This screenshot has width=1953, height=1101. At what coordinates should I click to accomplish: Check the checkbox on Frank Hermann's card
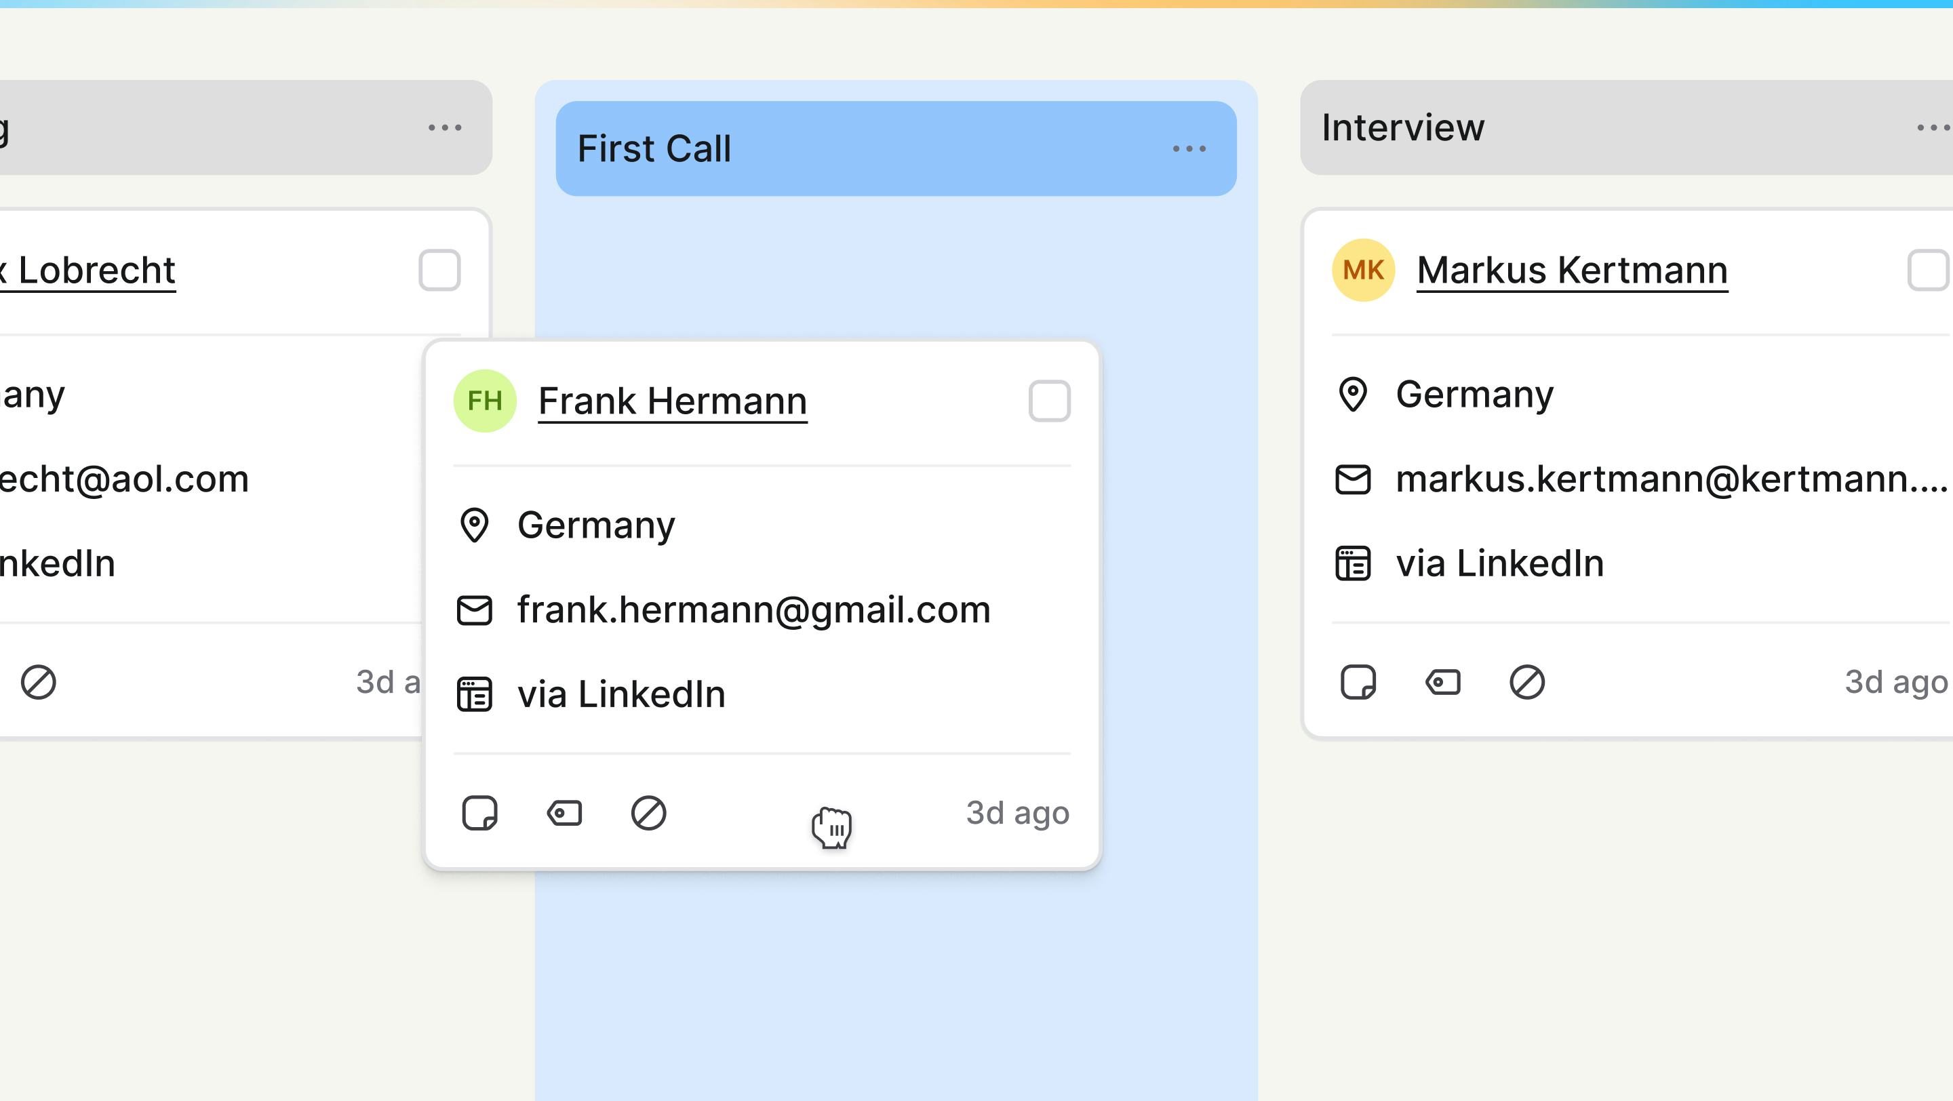tap(1051, 401)
